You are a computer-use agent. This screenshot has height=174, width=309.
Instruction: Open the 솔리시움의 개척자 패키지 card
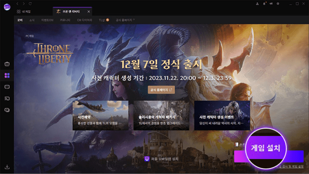click(161, 116)
